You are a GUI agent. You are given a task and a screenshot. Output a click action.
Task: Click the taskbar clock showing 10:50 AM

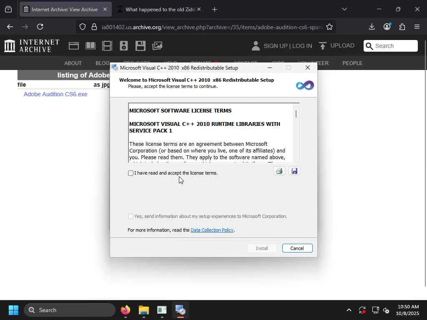408,310
